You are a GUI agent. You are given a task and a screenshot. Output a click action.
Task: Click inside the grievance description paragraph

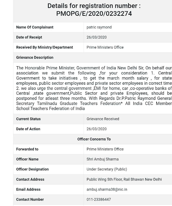coord(94,88)
